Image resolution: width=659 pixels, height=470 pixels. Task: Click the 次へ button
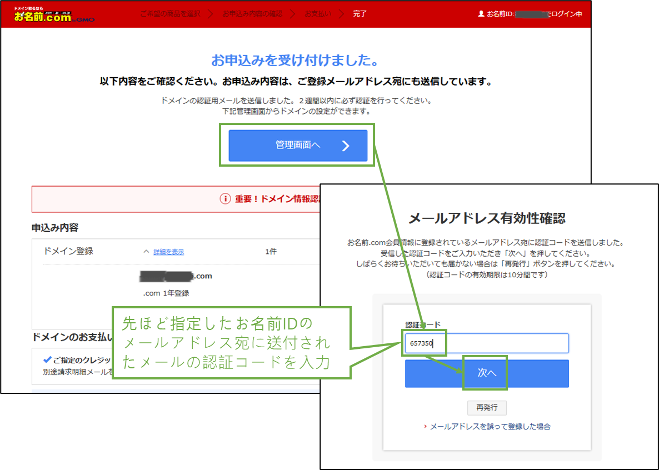coord(487,373)
